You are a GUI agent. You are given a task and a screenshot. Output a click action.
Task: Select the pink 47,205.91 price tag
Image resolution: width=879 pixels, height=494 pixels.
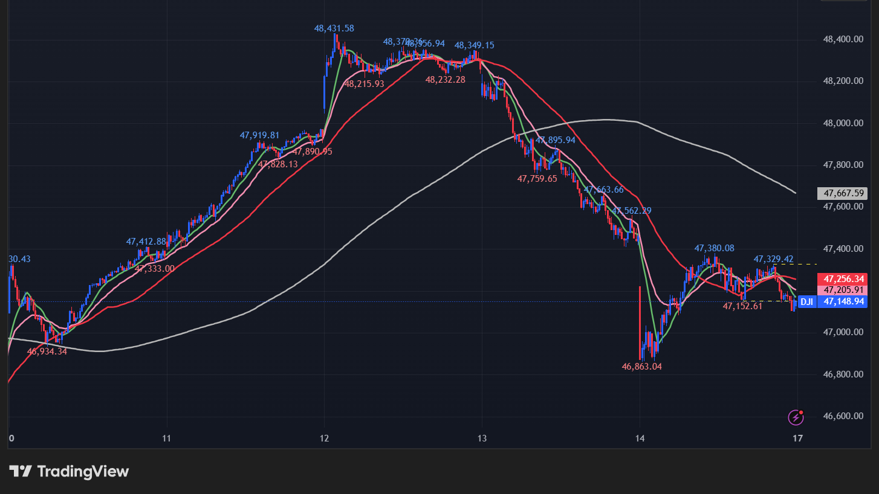pyautogui.click(x=842, y=290)
